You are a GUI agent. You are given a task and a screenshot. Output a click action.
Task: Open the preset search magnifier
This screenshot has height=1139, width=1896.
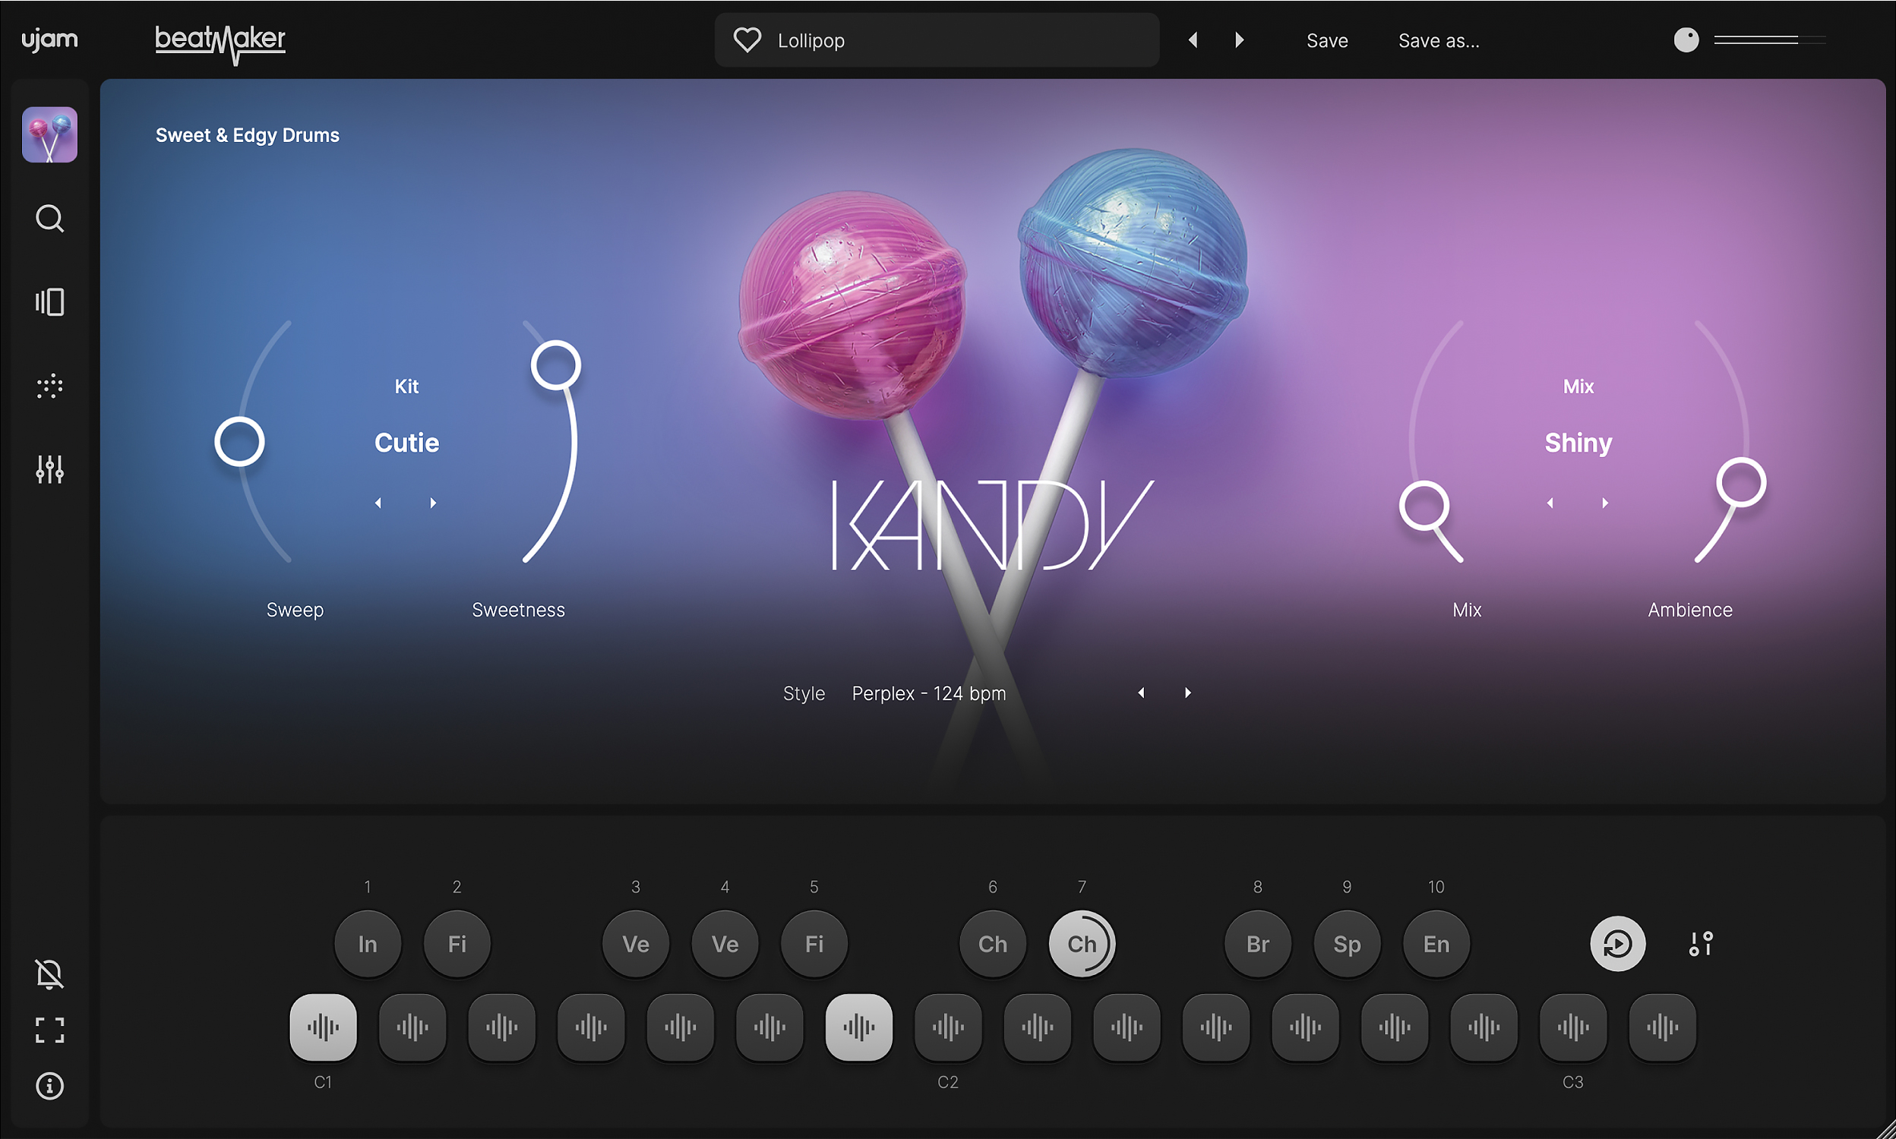49,219
